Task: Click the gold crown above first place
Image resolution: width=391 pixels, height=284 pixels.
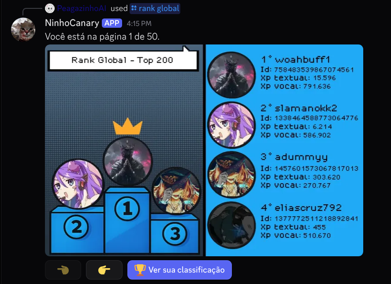Action: click(128, 126)
